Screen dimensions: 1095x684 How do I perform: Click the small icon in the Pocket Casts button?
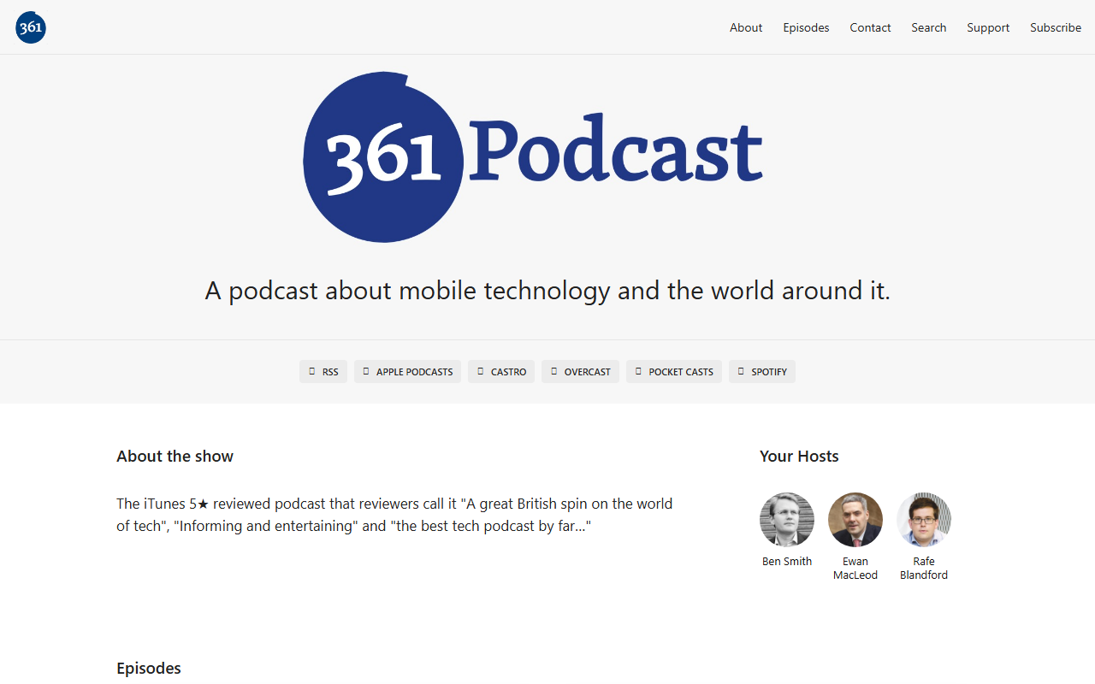point(638,371)
